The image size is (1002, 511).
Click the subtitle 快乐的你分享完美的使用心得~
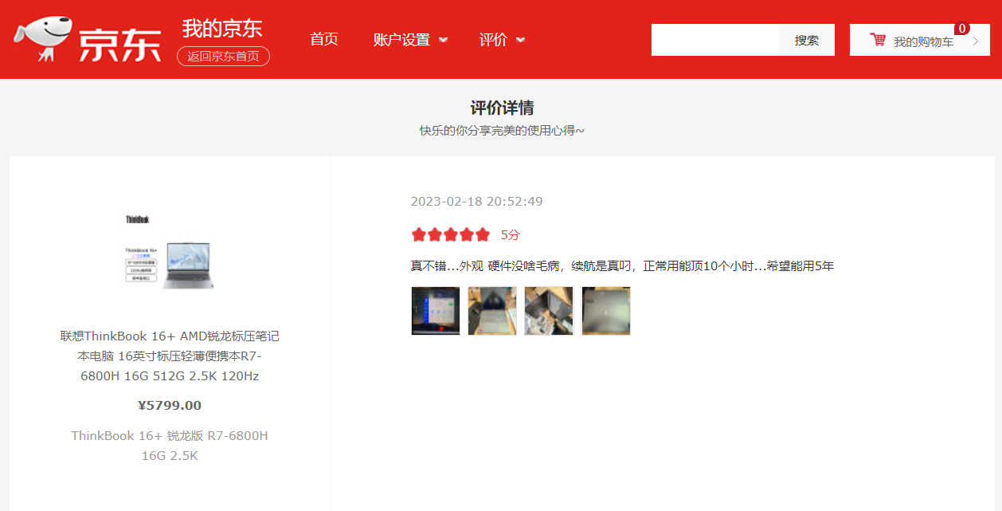[x=502, y=130]
